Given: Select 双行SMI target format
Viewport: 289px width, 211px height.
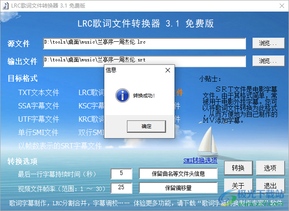Looking at the screenshot, I should point(91,132).
